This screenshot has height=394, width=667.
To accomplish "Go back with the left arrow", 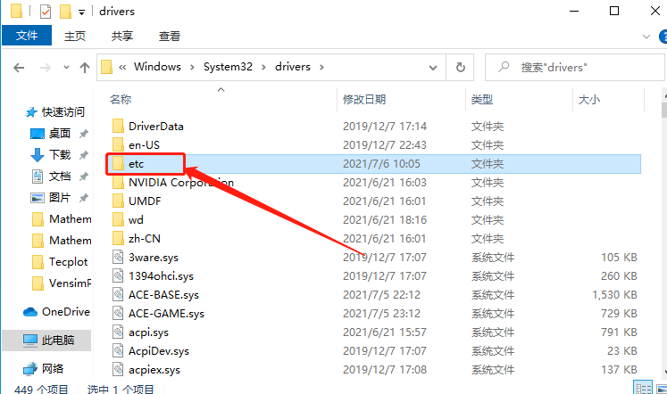I will (x=19, y=68).
